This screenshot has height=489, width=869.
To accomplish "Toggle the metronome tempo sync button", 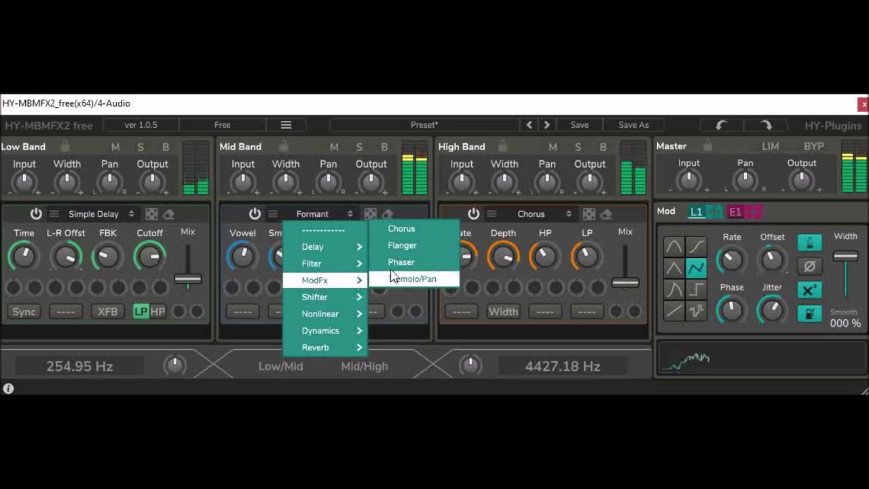I will (809, 242).
